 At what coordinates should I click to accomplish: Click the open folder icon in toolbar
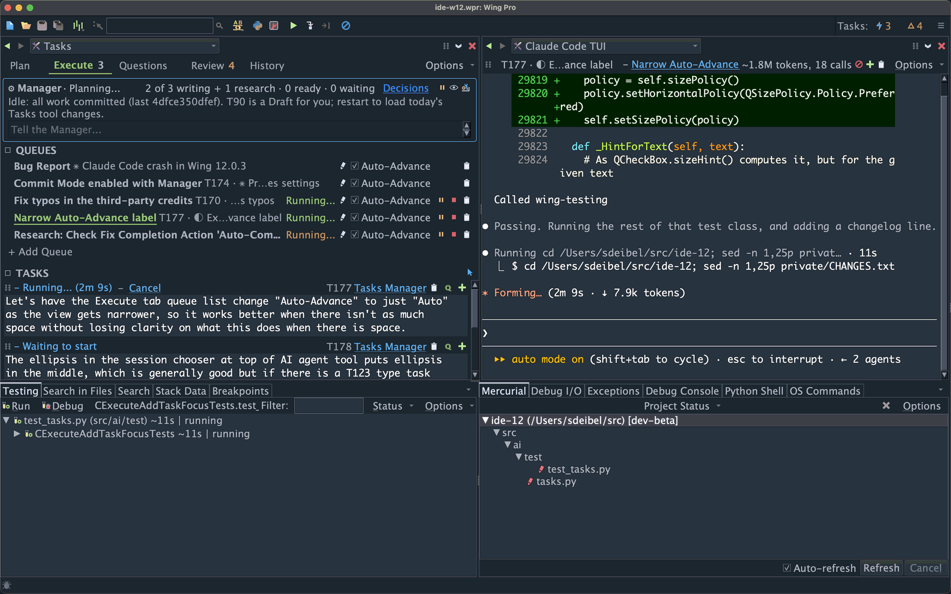26,26
